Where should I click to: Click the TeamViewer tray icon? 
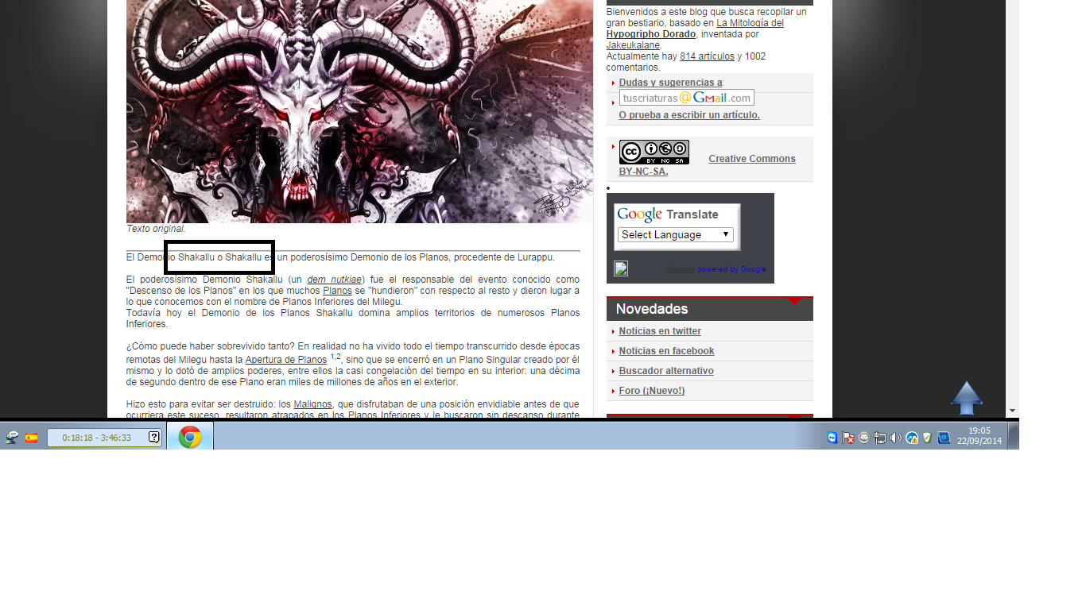[832, 438]
